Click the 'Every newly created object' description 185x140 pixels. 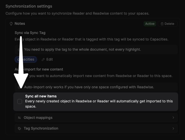click(99, 104)
